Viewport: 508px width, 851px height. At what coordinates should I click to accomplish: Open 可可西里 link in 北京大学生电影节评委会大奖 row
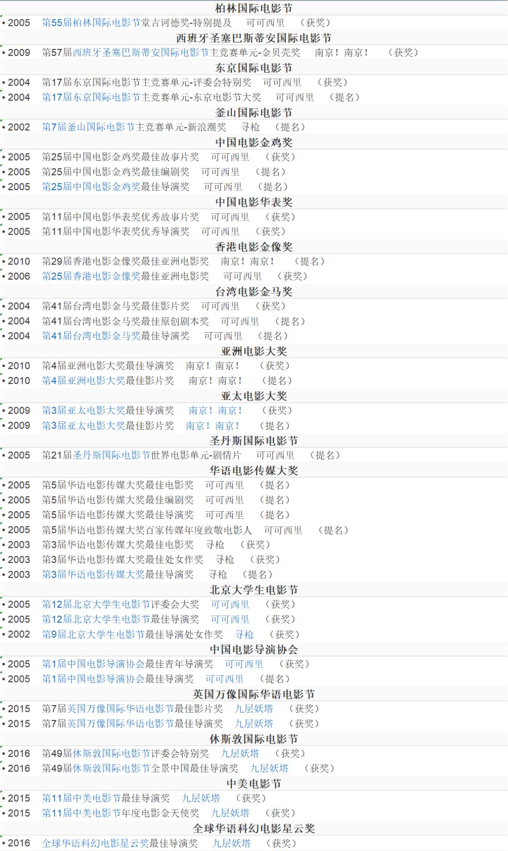pos(230,604)
